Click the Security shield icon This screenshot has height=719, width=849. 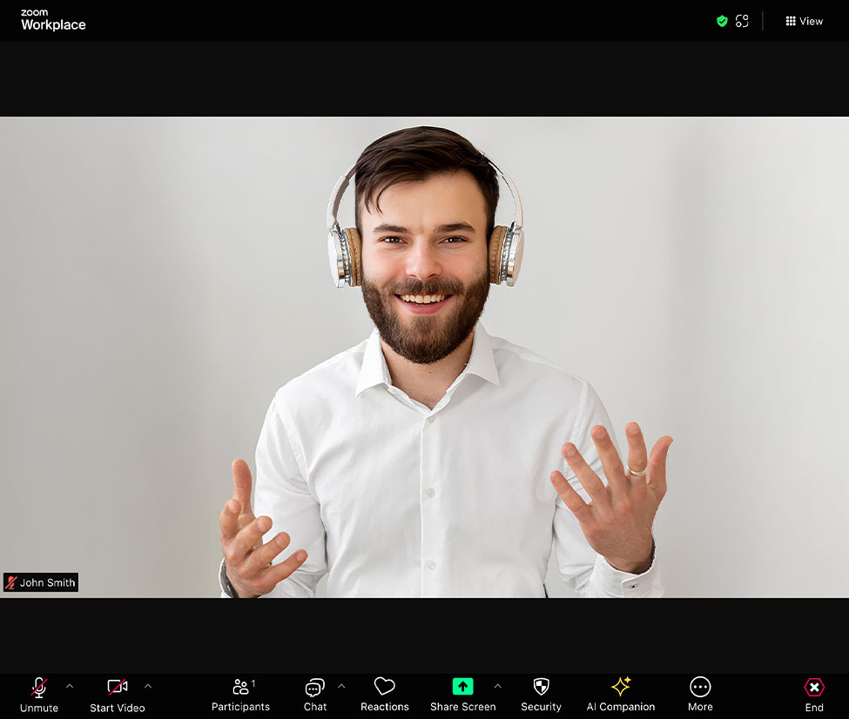[541, 687]
